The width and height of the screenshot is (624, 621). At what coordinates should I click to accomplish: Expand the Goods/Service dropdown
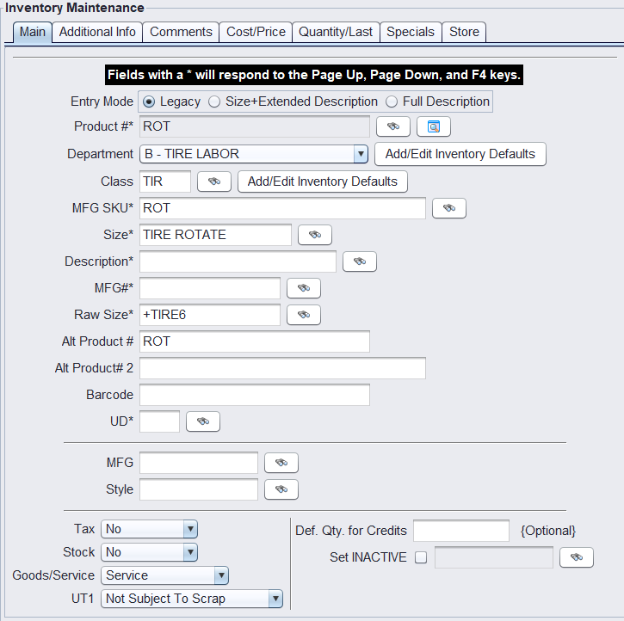tap(220, 575)
